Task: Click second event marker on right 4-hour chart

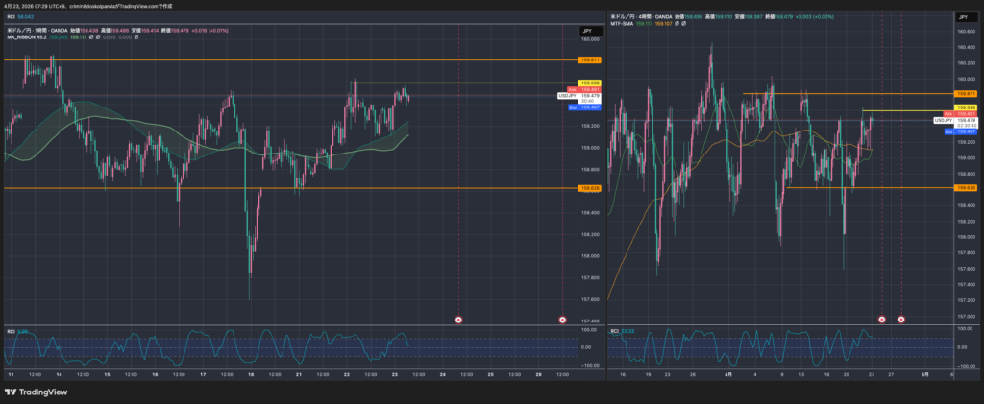Action: point(901,319)
